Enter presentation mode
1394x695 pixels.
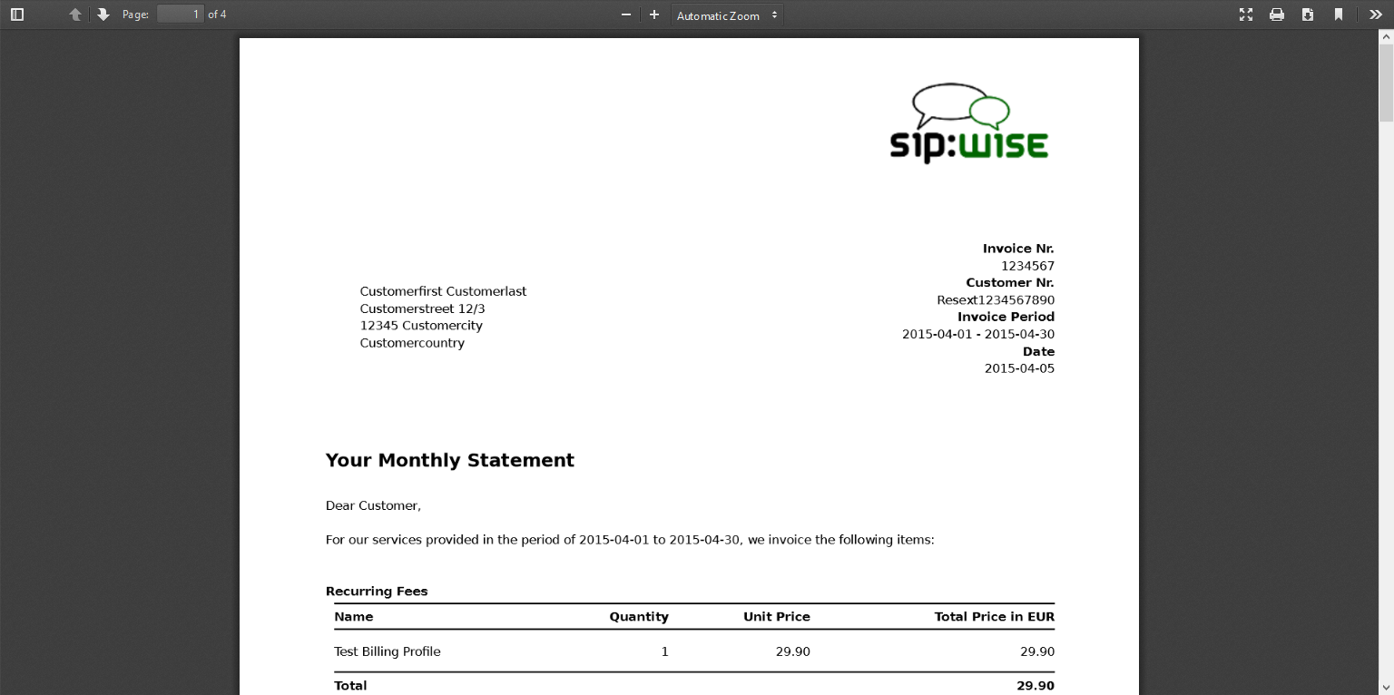[x=1246, y=15]
